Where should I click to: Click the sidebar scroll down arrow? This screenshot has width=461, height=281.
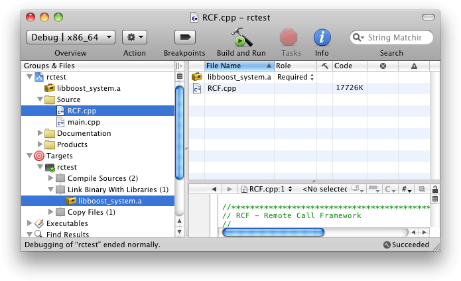click(x=179, y=232)
